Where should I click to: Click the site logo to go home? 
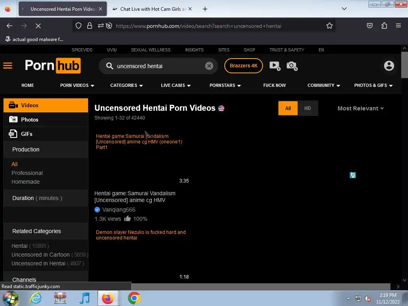point(53,66)
